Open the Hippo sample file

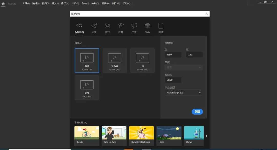(x=169, y=136)
